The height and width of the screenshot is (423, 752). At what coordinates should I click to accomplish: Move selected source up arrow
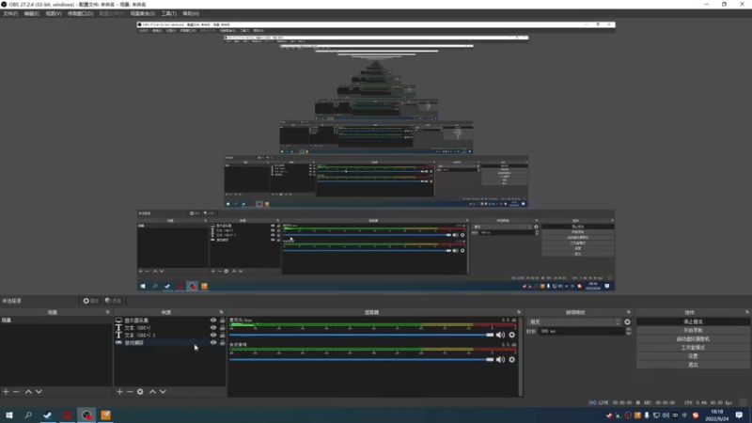(x=152, y=392)
